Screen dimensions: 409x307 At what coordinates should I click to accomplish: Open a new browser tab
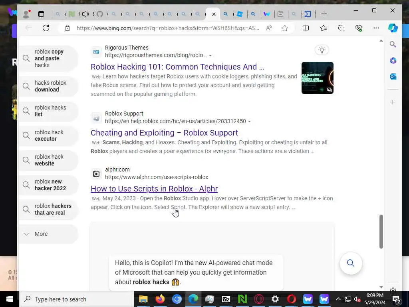[x=324, y=14]
